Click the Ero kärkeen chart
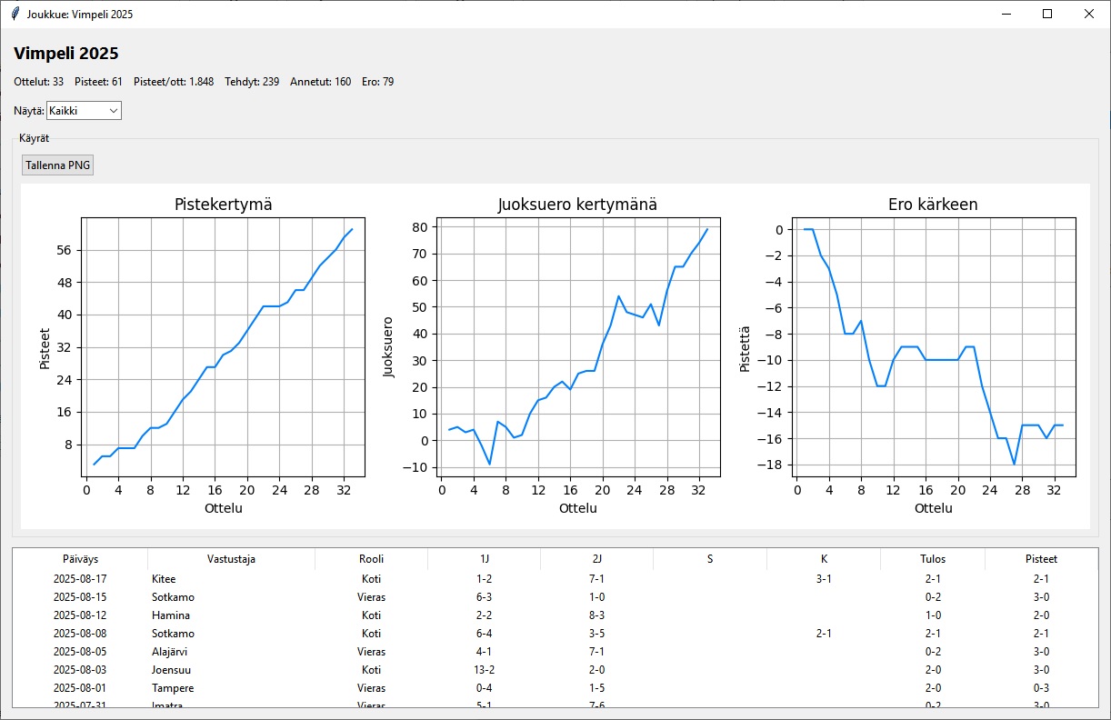This screenshot has height=720, width=1111. [933, 345]
